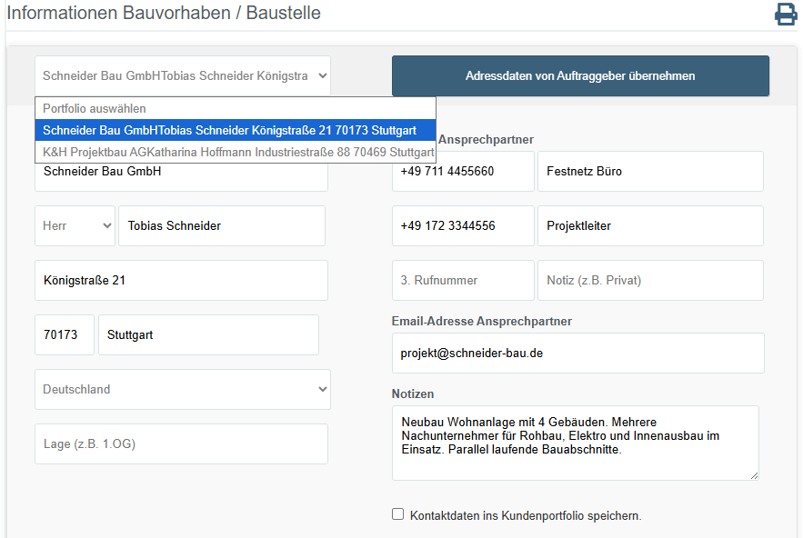The width and height of the screenshot is (803, 538).
Task: Click the Königstraße 21 street field
Action: click(181, 281)
